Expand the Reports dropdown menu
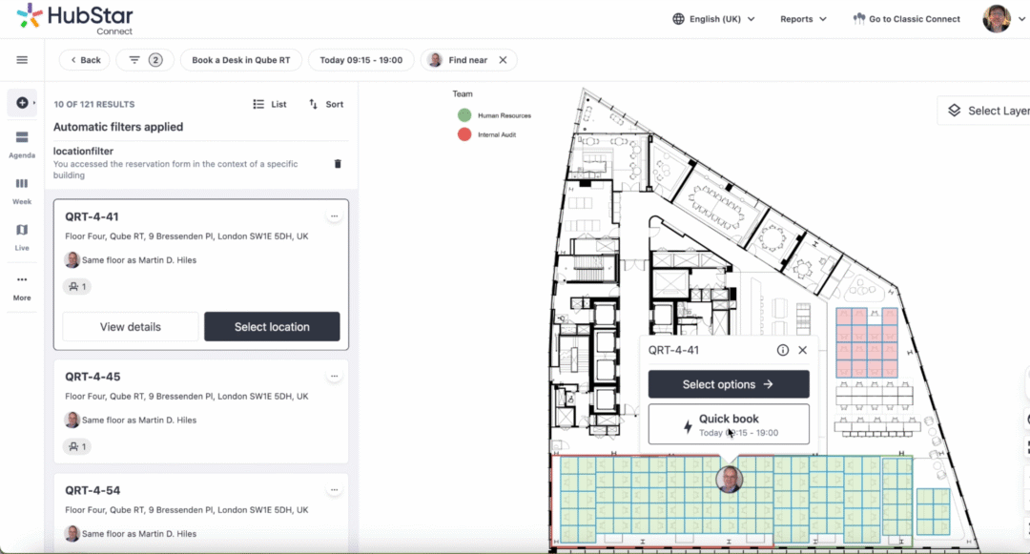The image size is (1030, 554). click(803, 19)
